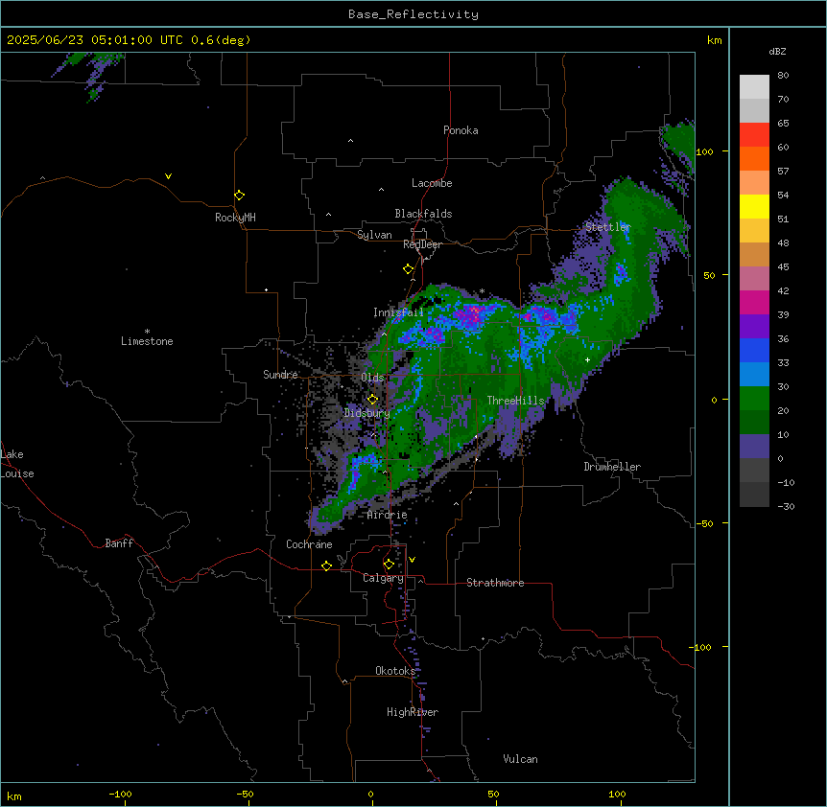Viewport: 827px width, 807px height.
Task: Select the Sylvan label
Action: tap(374, 235)
